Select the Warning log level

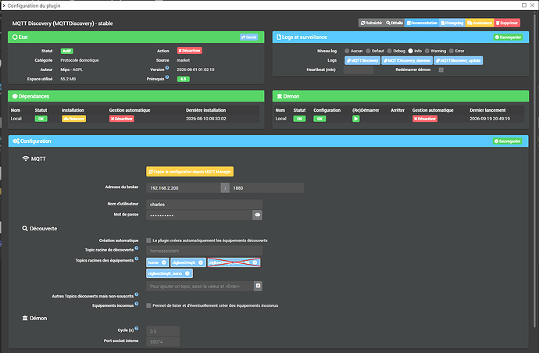tap(427, 51)
